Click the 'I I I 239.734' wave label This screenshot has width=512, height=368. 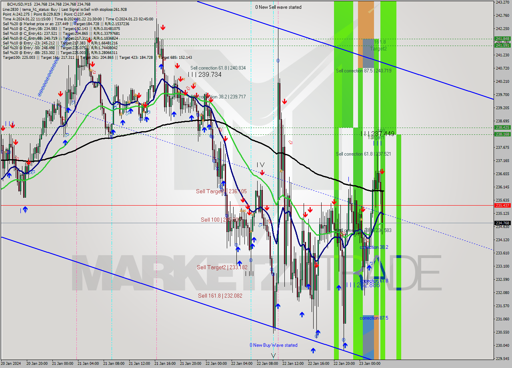coord(205,74)
